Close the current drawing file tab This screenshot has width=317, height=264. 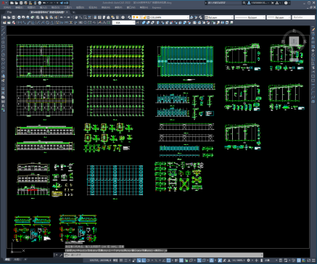(x=67, y=12)
